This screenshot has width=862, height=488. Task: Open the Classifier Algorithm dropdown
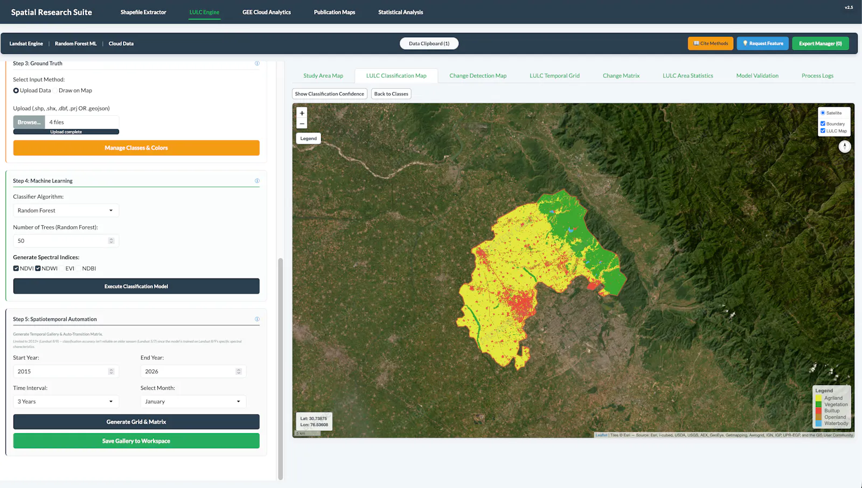pyautogui.click(x=66, y=211)
